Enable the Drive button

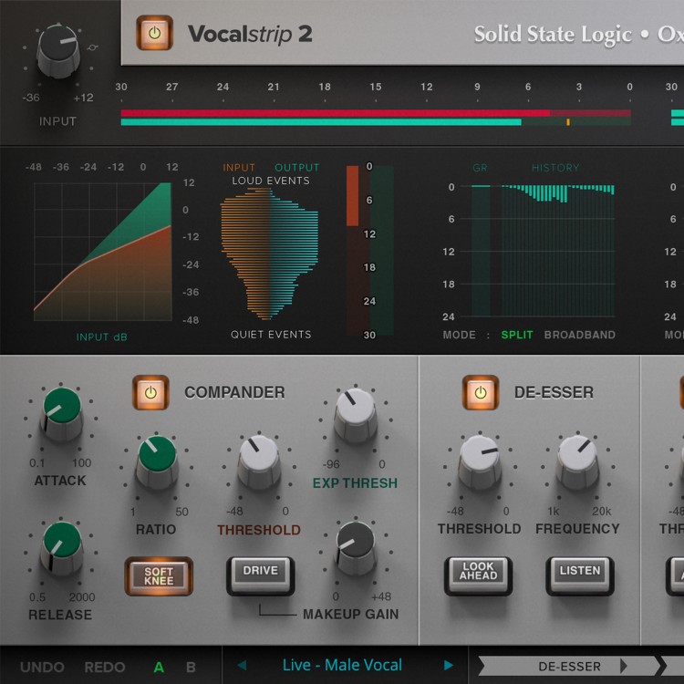point(261,575)
